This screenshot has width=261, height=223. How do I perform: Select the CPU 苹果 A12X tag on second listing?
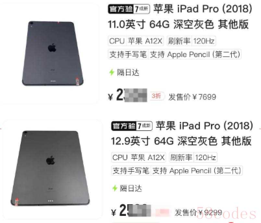pyautogui.click(x=139, y=157)
